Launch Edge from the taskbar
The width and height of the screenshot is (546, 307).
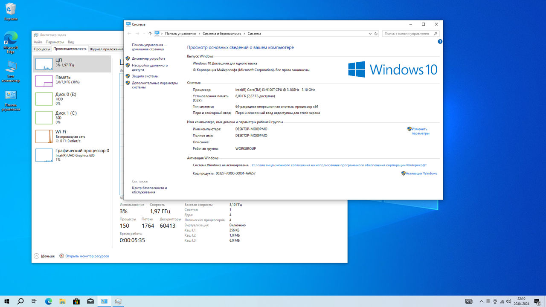pos(48,301)
